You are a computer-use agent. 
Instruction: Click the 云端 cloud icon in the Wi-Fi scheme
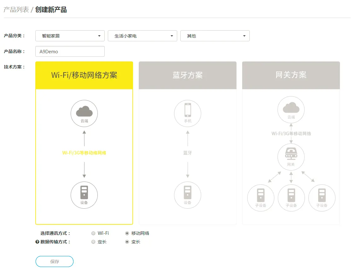pos(84,113)
